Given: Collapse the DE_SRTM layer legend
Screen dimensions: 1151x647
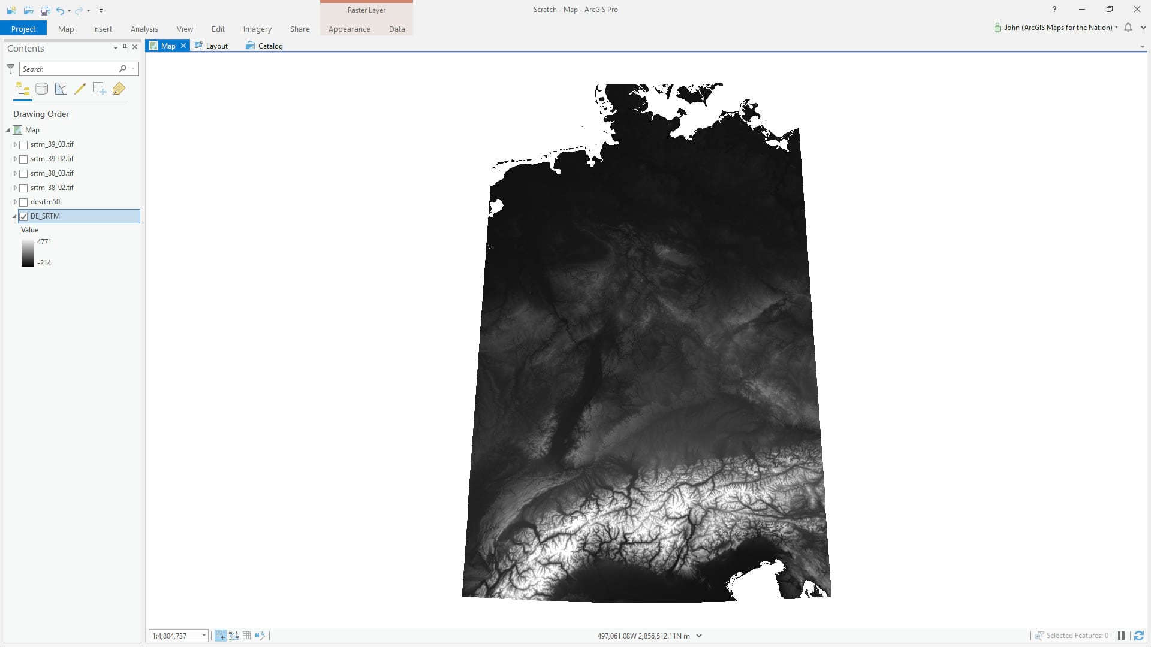Looking at the screenshot, I should pos(14,216).
